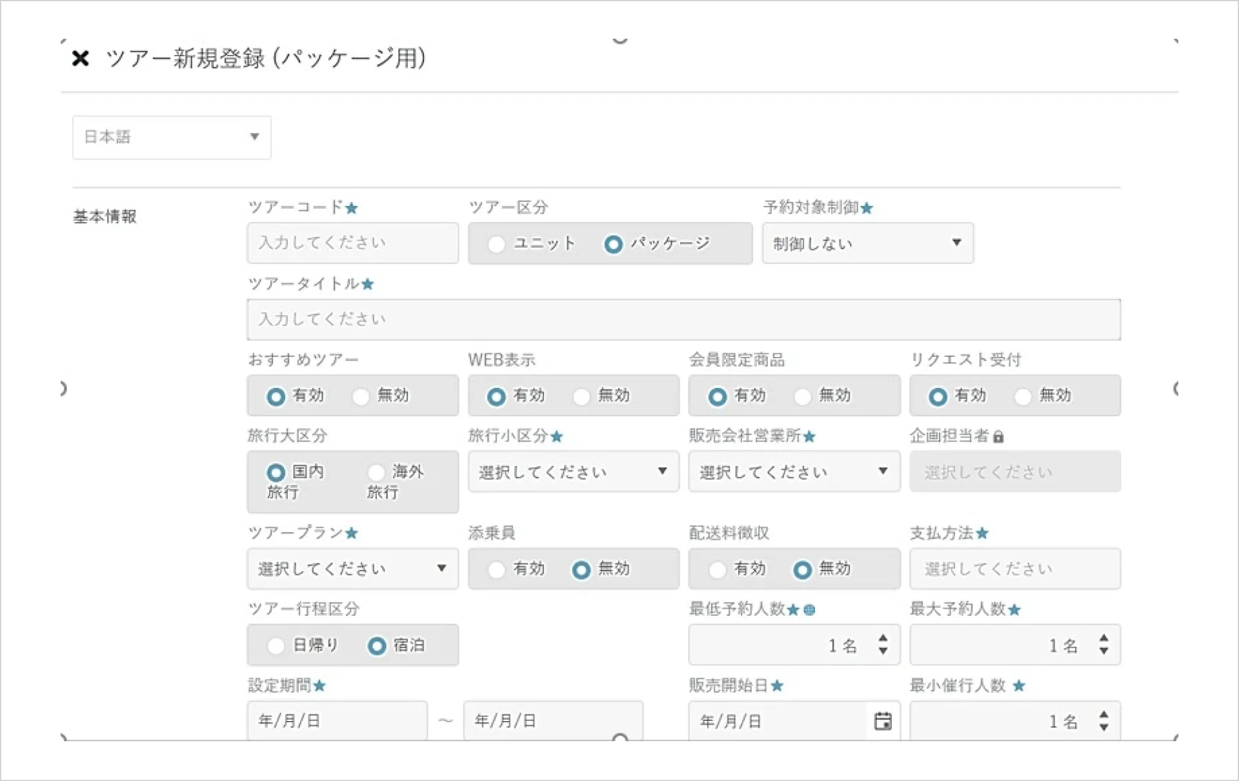1239x781 pixels.
Task: Click the 支払方法 selection field
Action: pos(1014,569)
